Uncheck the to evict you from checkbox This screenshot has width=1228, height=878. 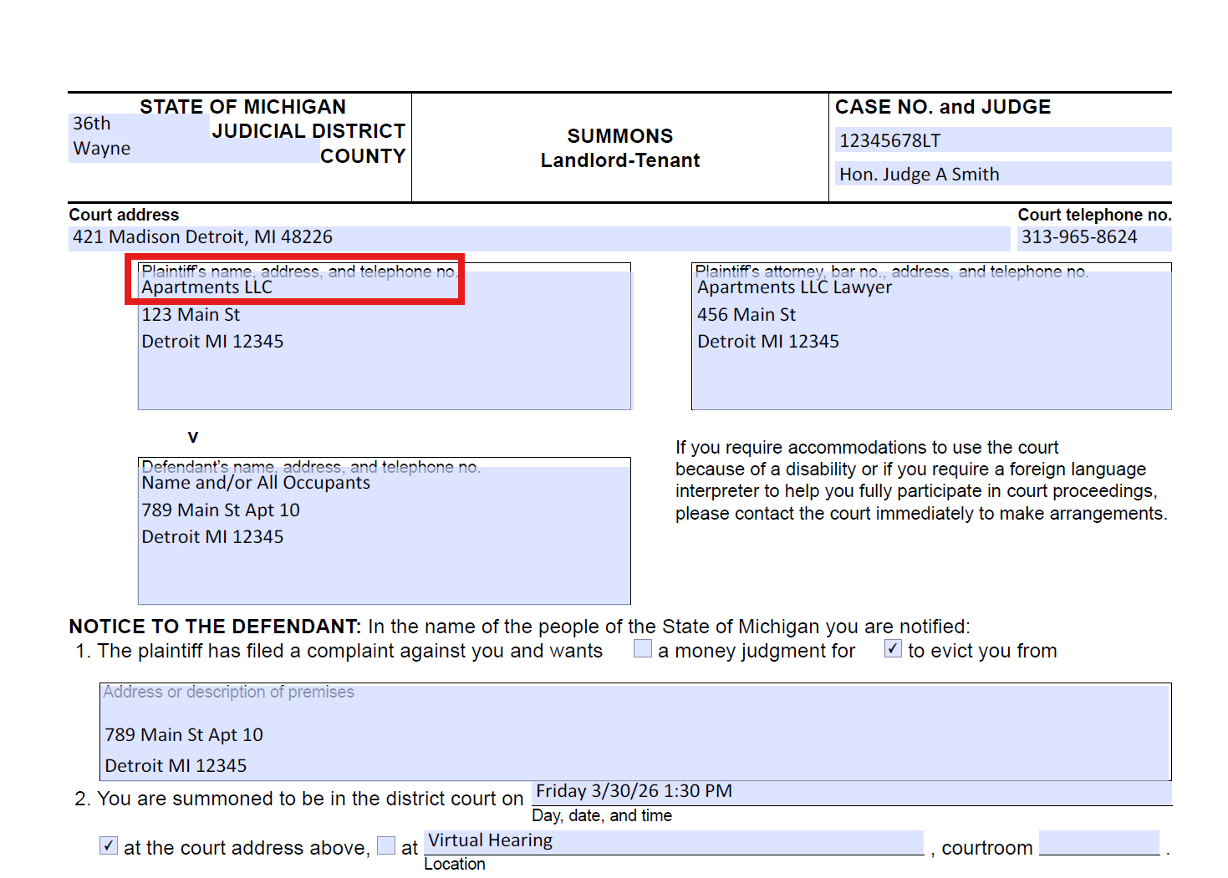pyautogui.click(x=893, y=649)
